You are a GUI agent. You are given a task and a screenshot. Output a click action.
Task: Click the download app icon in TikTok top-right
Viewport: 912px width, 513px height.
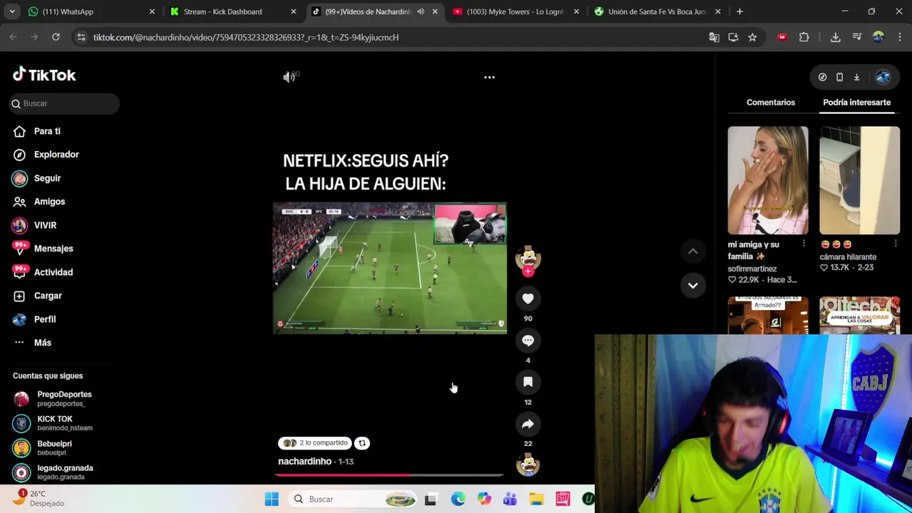(x=856, y=77)
